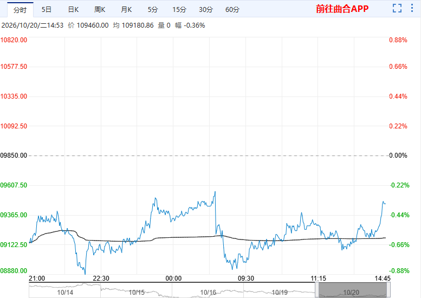
Task: Select the 15分 interval tab
Action: point(179,10)
